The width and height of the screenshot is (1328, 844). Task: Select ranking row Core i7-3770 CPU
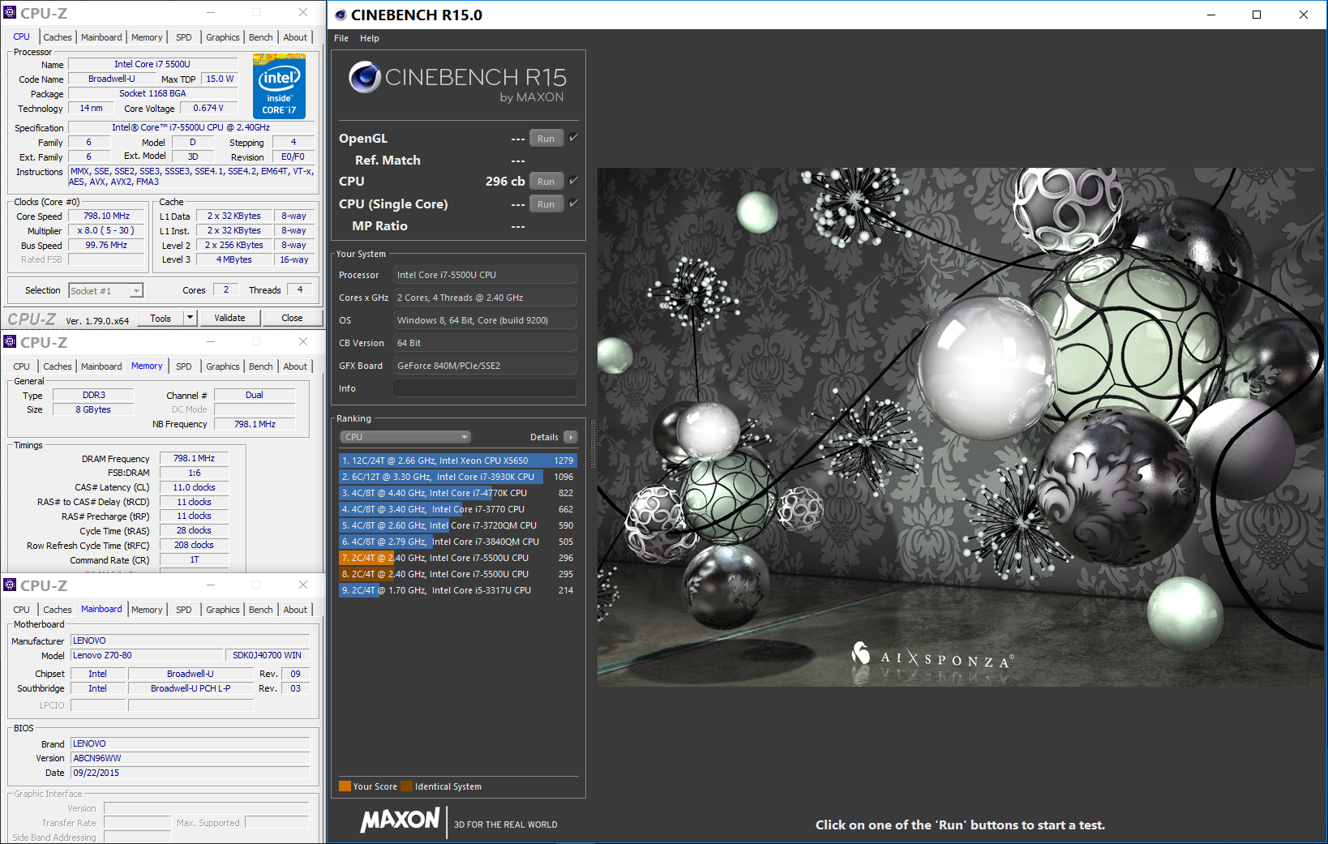(x=458, y=509)
